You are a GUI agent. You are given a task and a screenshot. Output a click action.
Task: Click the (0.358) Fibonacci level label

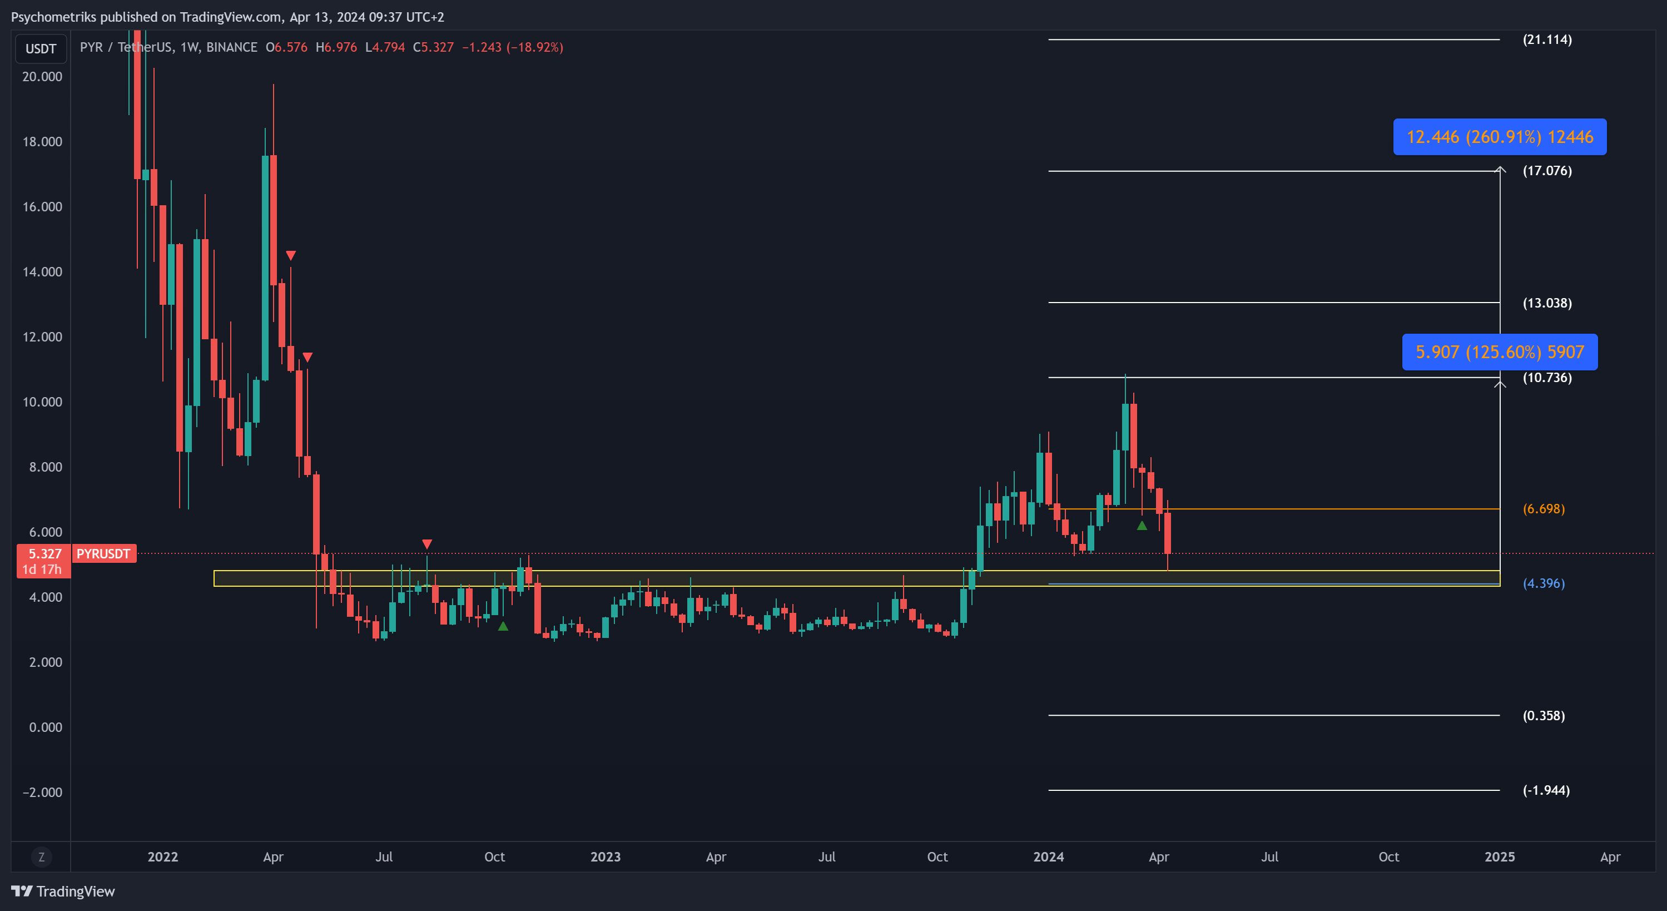point(1544,715)
